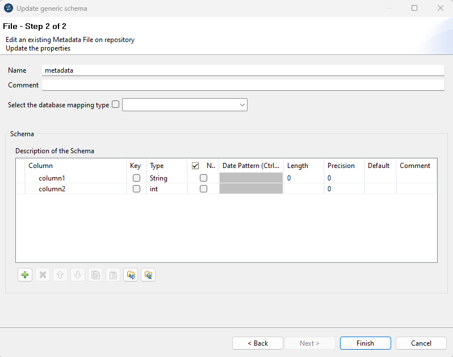Click the export schema folder icon
Image resolution: width=453 pixels, height=357 pixels.
pos(148,275)
